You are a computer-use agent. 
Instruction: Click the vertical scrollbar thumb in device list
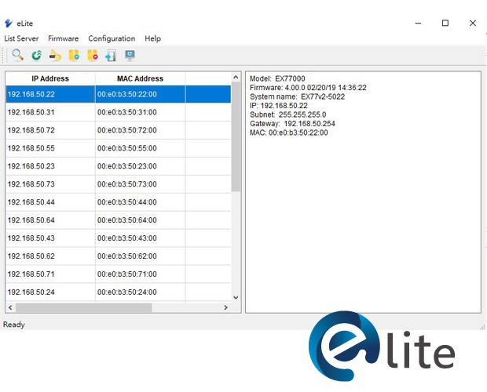tap(236, 136)
